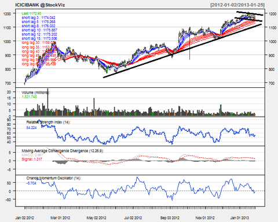
Task: Click the date range label 2012-01-02/2013-01-25
Action: [237, 5]
